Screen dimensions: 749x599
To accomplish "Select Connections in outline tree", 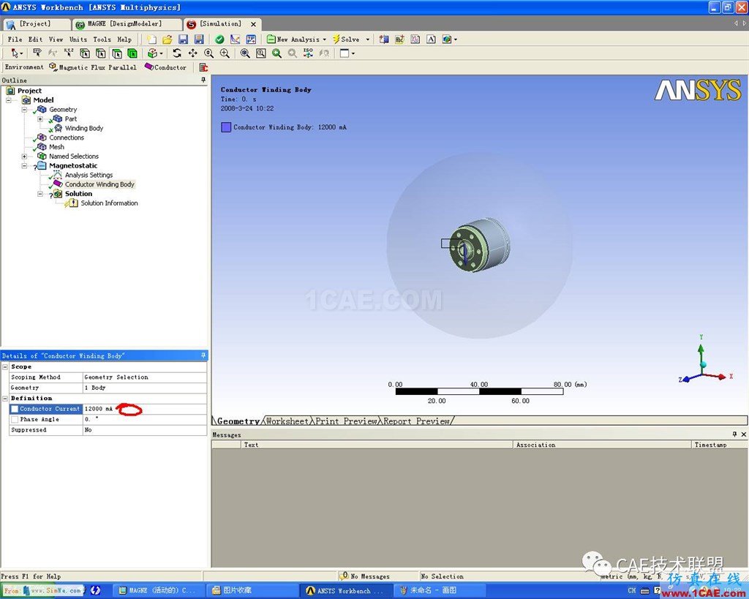I will (67, 137).
